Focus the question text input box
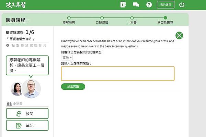 pos(118,73)
